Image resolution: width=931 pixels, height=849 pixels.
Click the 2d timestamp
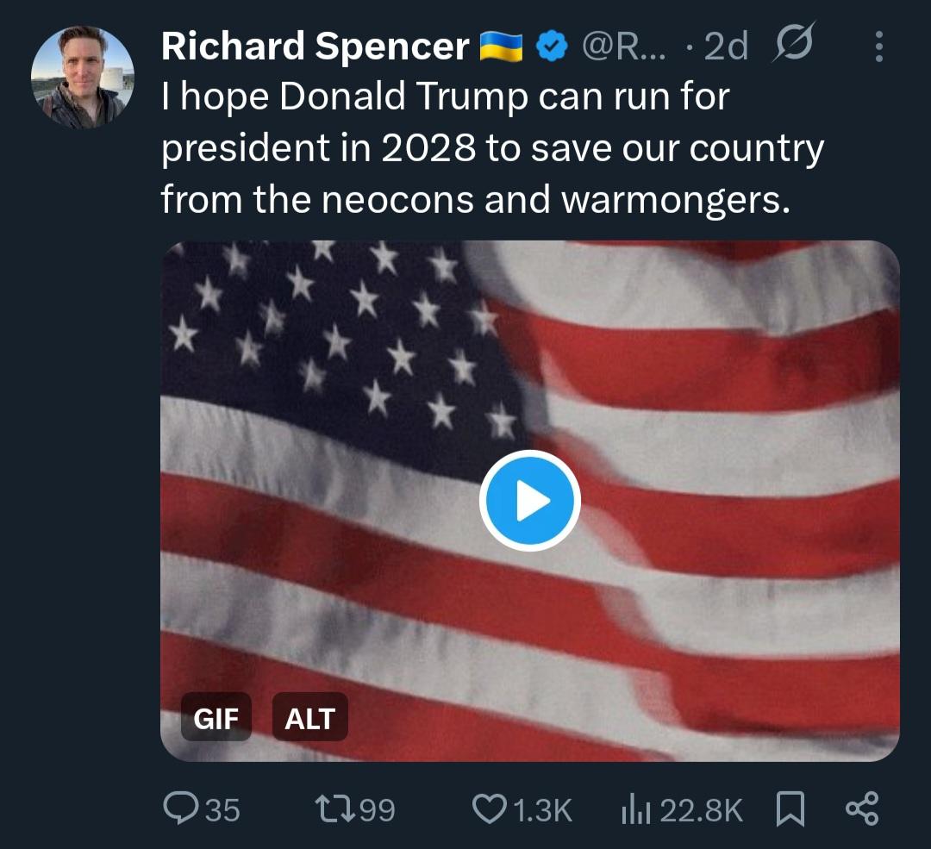point(726,47)
